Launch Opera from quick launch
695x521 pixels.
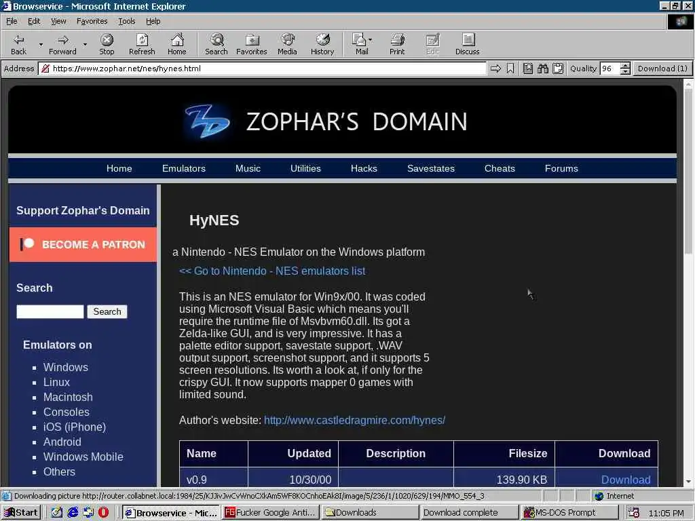coord(103,513)
